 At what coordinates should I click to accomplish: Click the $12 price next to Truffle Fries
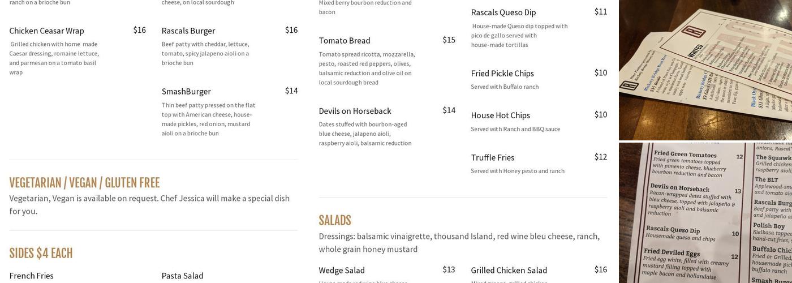pyautogui.click(x=600, y=157)
